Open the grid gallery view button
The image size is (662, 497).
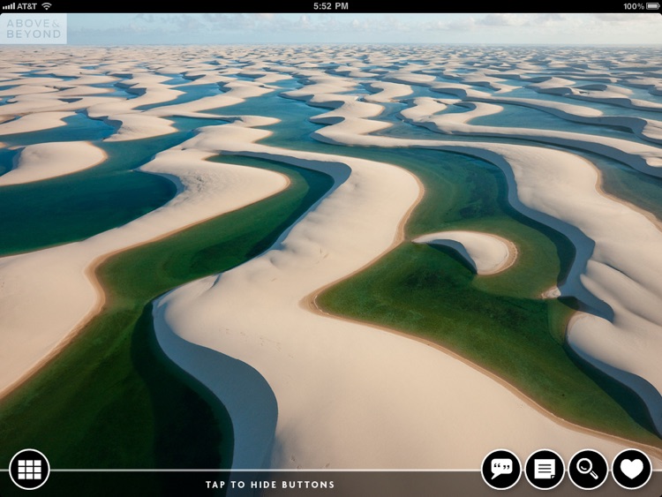[x=29, y=469]
